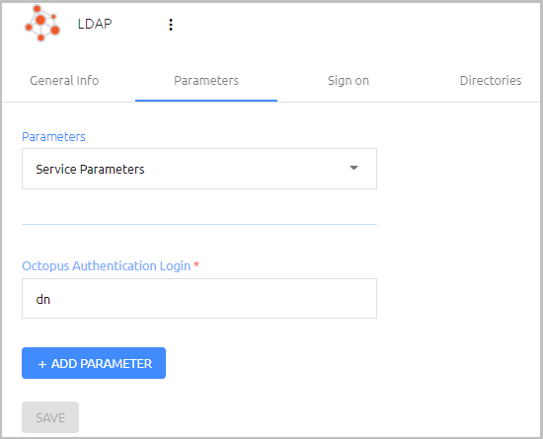Screen dimensions: 543x439
Task: Go to the Directories tab
Action: (491, 81)
